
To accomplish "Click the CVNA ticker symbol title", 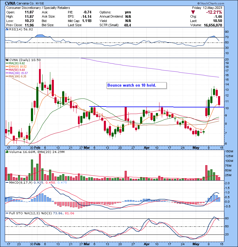I will [x=10, y=3].
